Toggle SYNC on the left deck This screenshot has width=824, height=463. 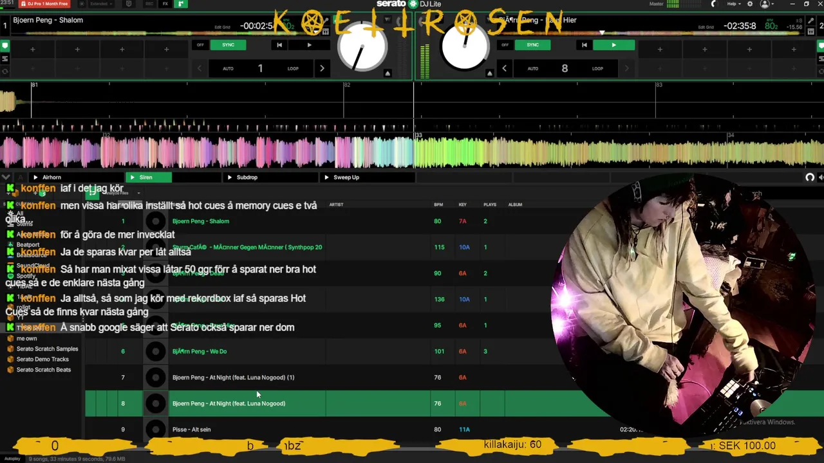click(229, 45)
